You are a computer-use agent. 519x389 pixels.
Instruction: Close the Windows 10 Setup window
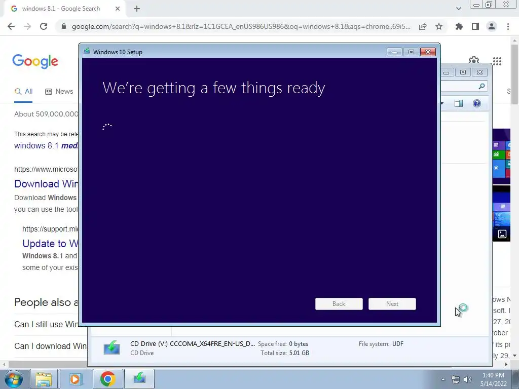[x=428, y=52]
